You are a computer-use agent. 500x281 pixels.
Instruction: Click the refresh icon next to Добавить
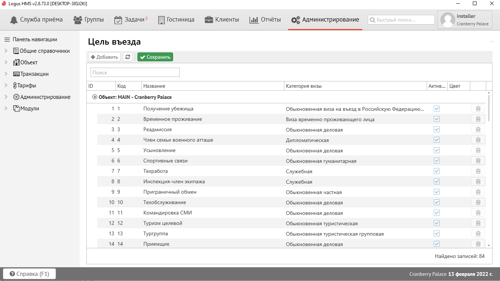click(x=128, y=57)
